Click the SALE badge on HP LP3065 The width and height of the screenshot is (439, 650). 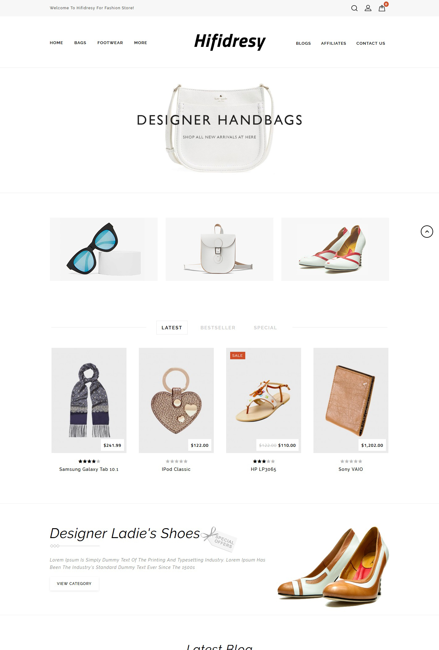tap(238, 356)
